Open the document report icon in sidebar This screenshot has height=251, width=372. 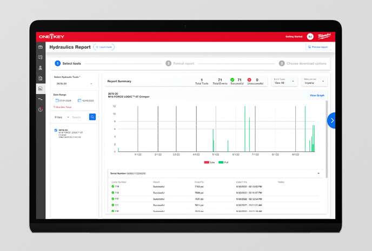coord(41,78)
